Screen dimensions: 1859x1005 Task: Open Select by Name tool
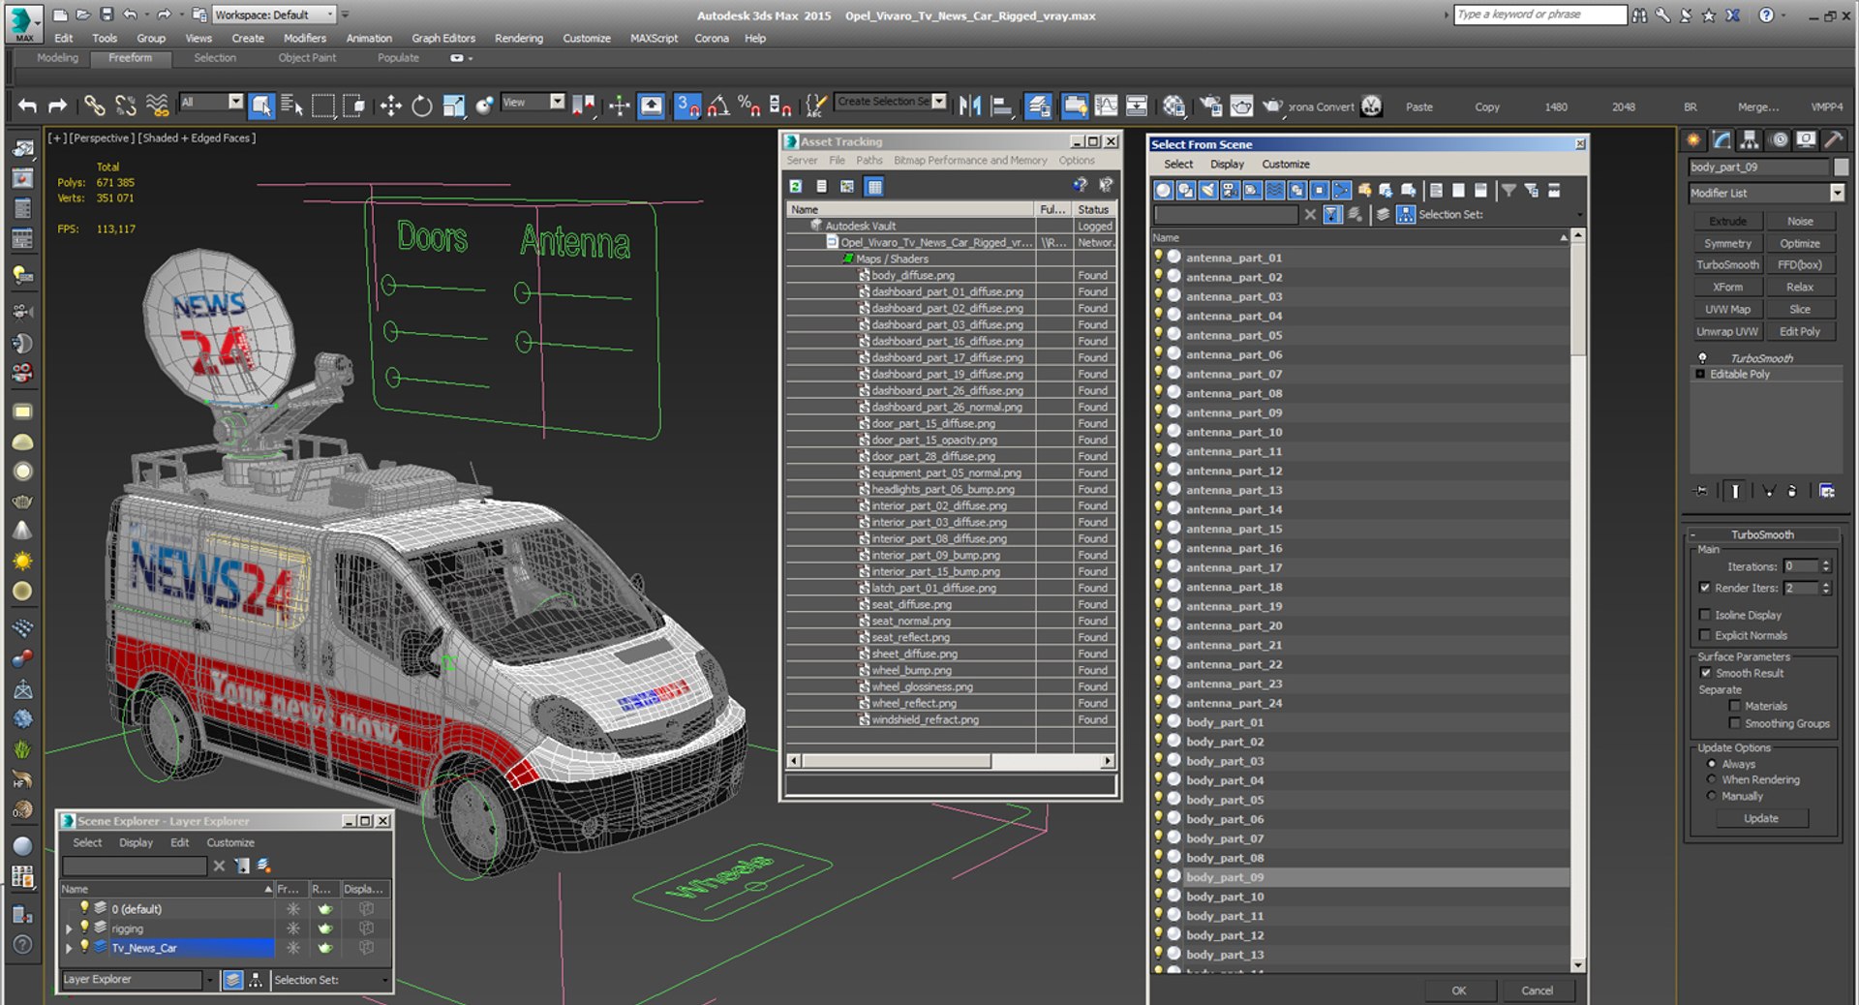291,106
